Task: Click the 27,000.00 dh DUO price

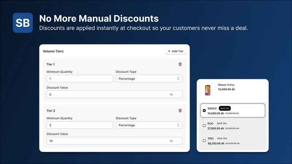Action: pos(216,129)
